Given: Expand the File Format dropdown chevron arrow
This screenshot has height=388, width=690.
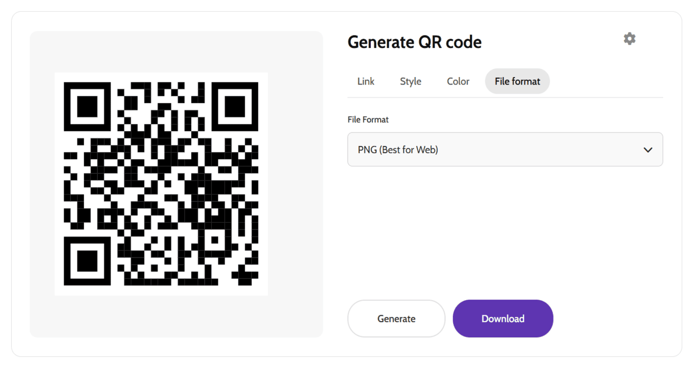Looking at the screenshot, I should click(x=647, y=150).
